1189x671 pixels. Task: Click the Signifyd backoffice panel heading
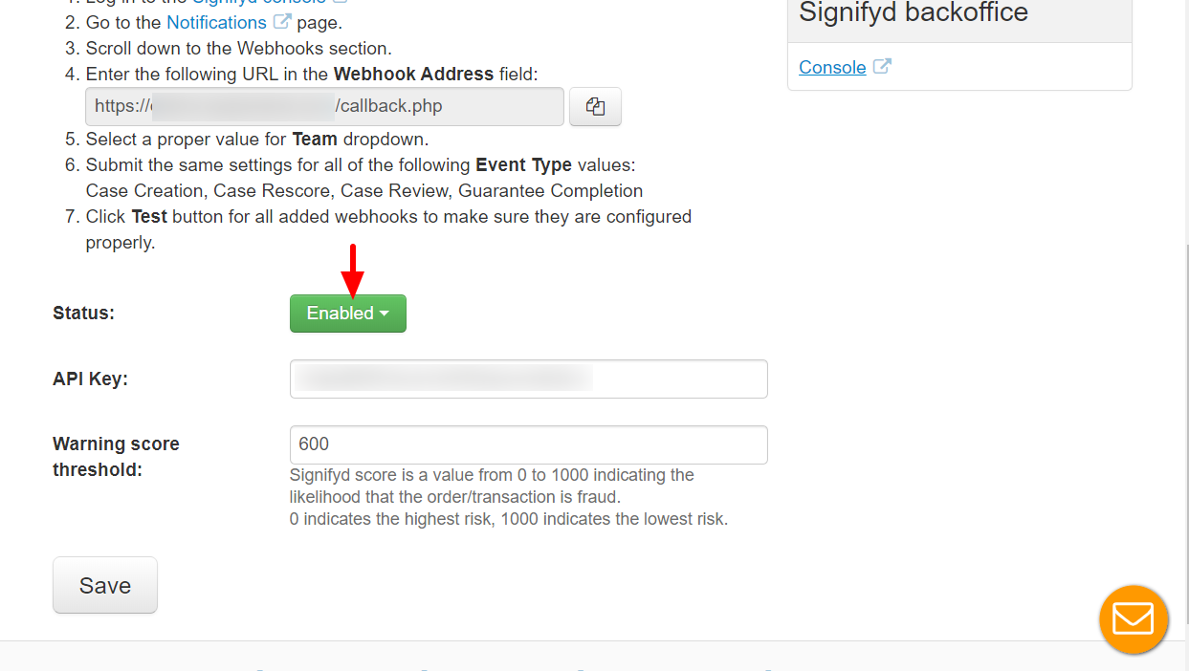914,13
